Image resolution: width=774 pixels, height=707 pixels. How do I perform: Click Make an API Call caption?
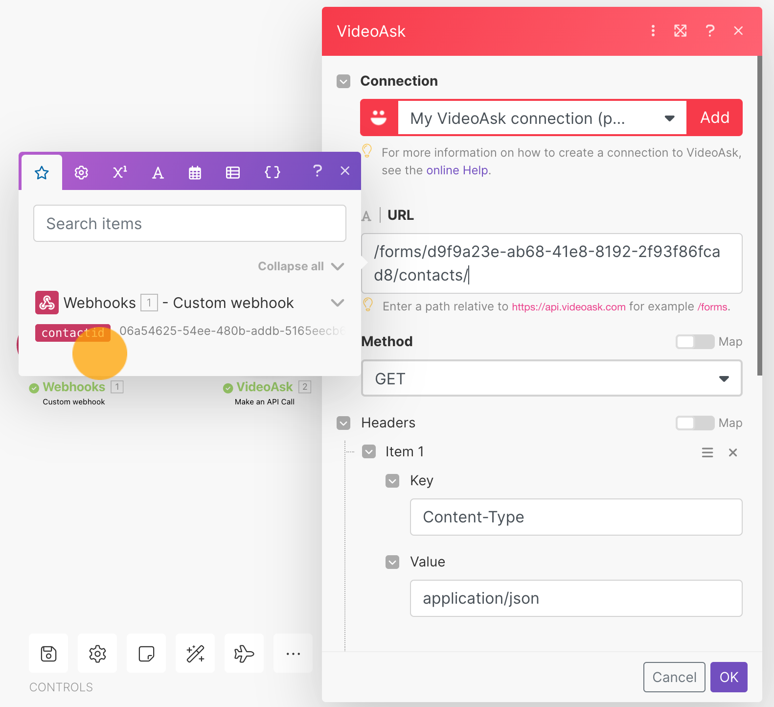[x=265, y=402]
